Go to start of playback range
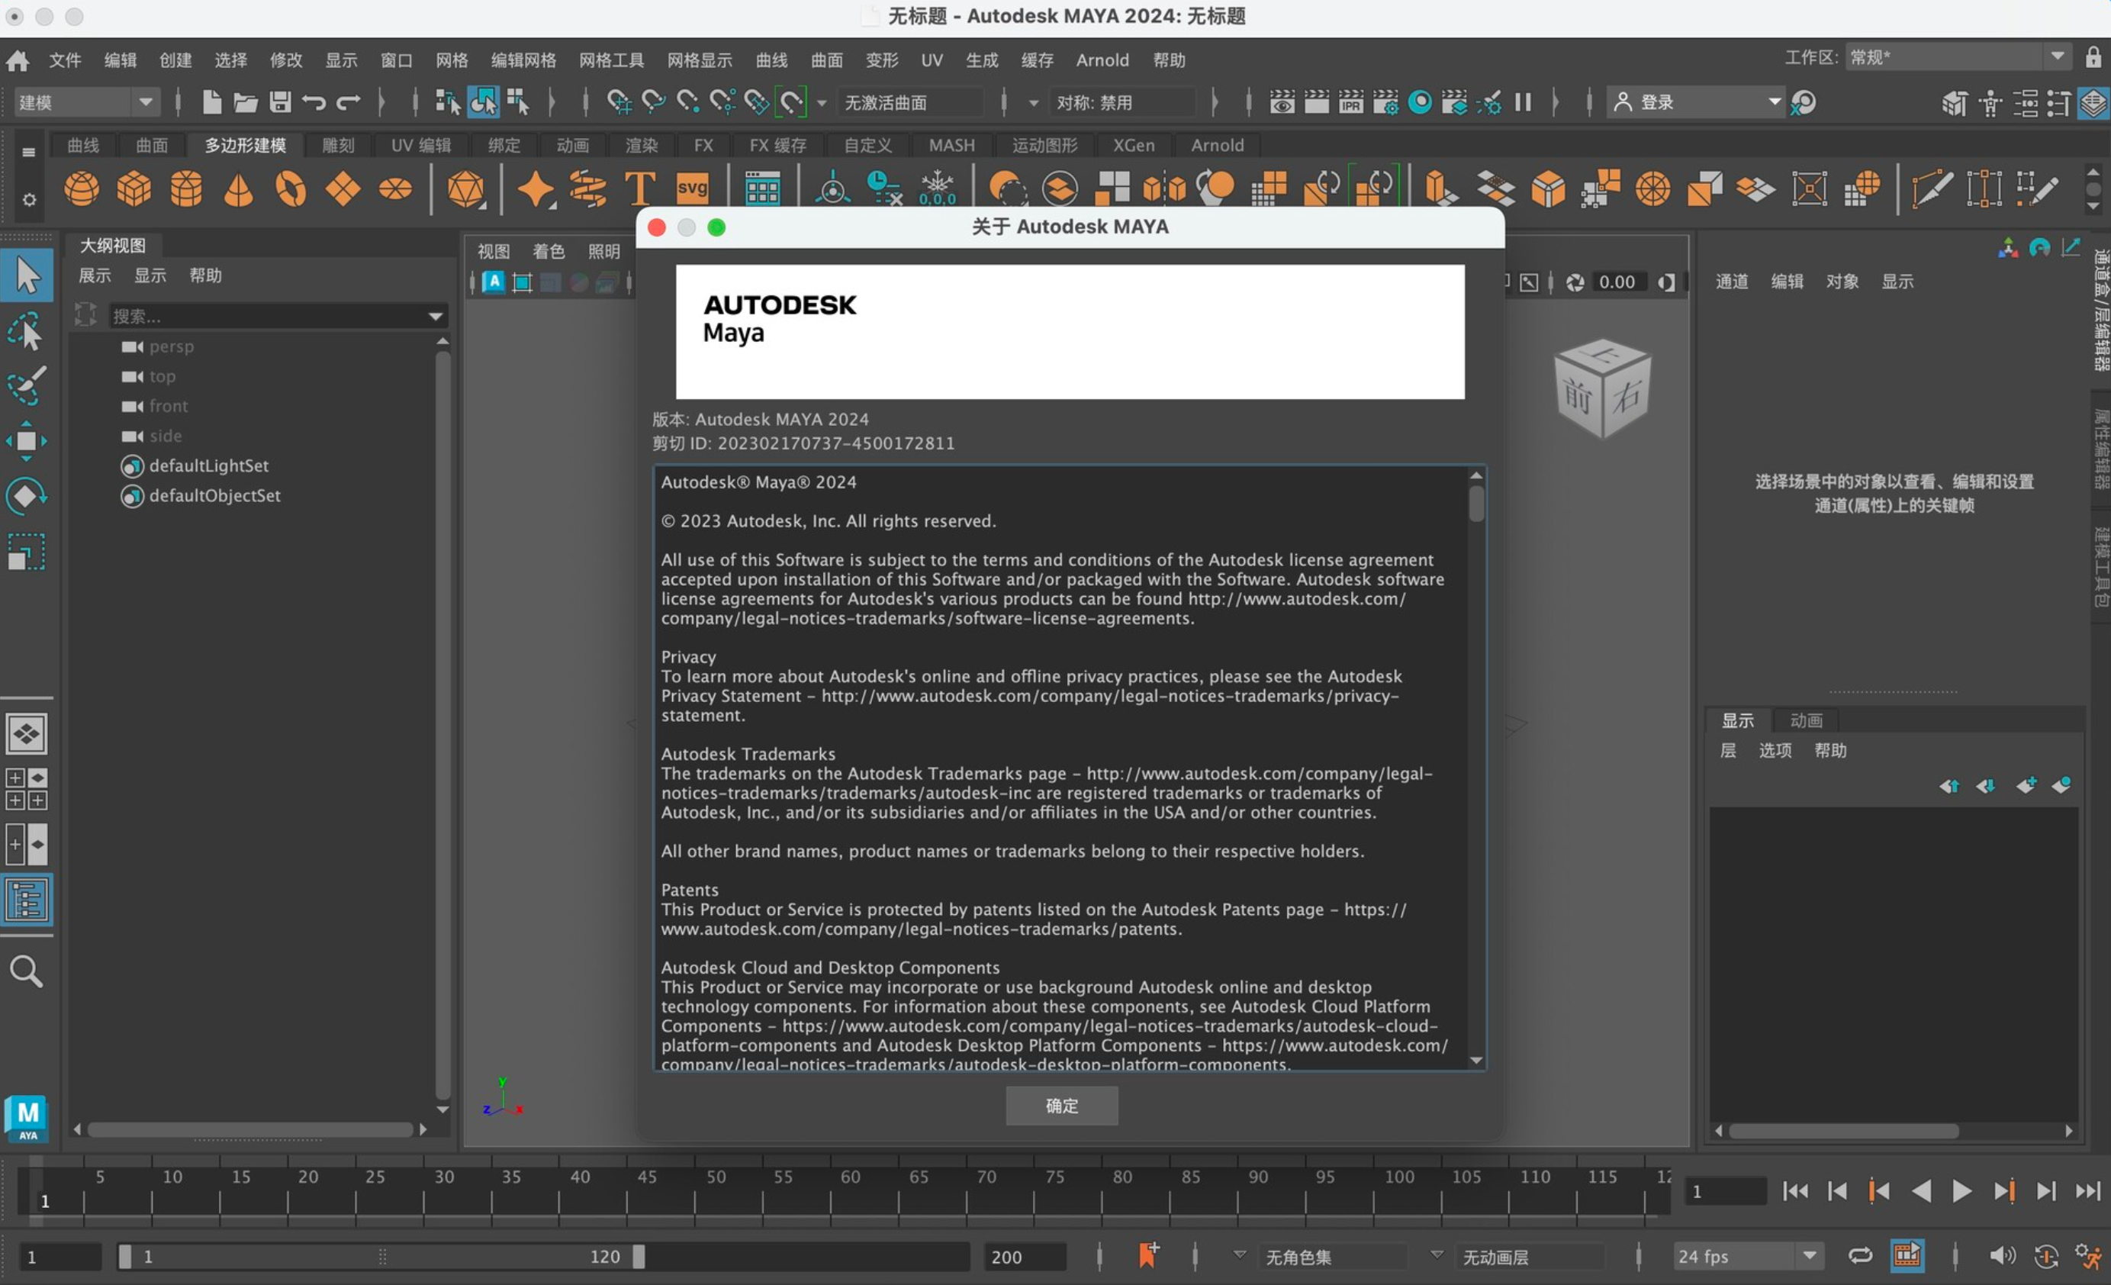Viewport: 2111px width, 1285px height. pyautogui.click(x=1796, y=1192)
